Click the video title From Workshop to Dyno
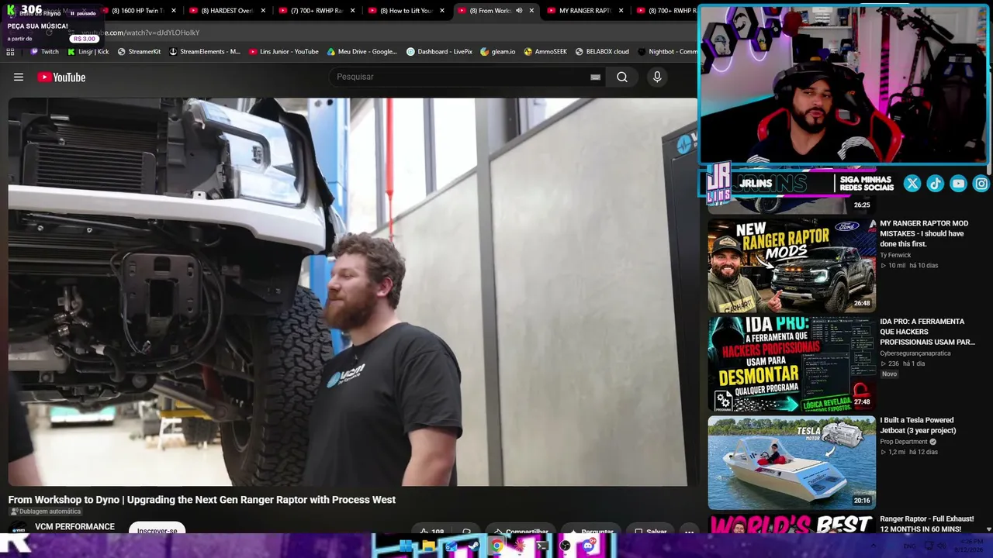 (202, 500)
